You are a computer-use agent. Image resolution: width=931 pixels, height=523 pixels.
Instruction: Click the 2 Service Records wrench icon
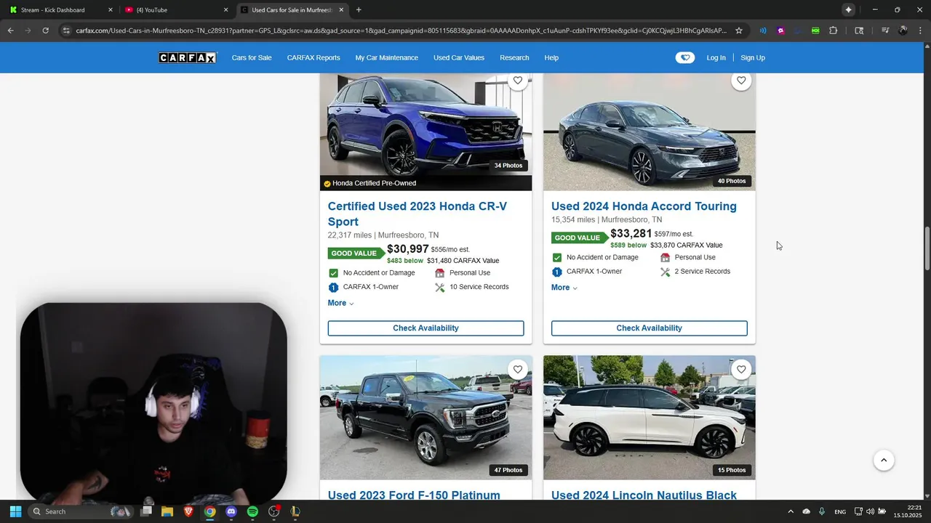coord(665,272)
